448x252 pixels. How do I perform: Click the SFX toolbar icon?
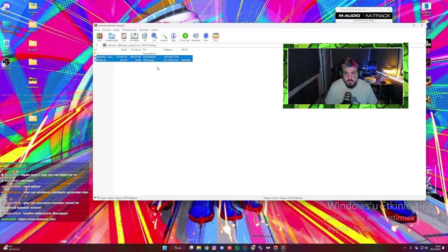coord(216,37)
